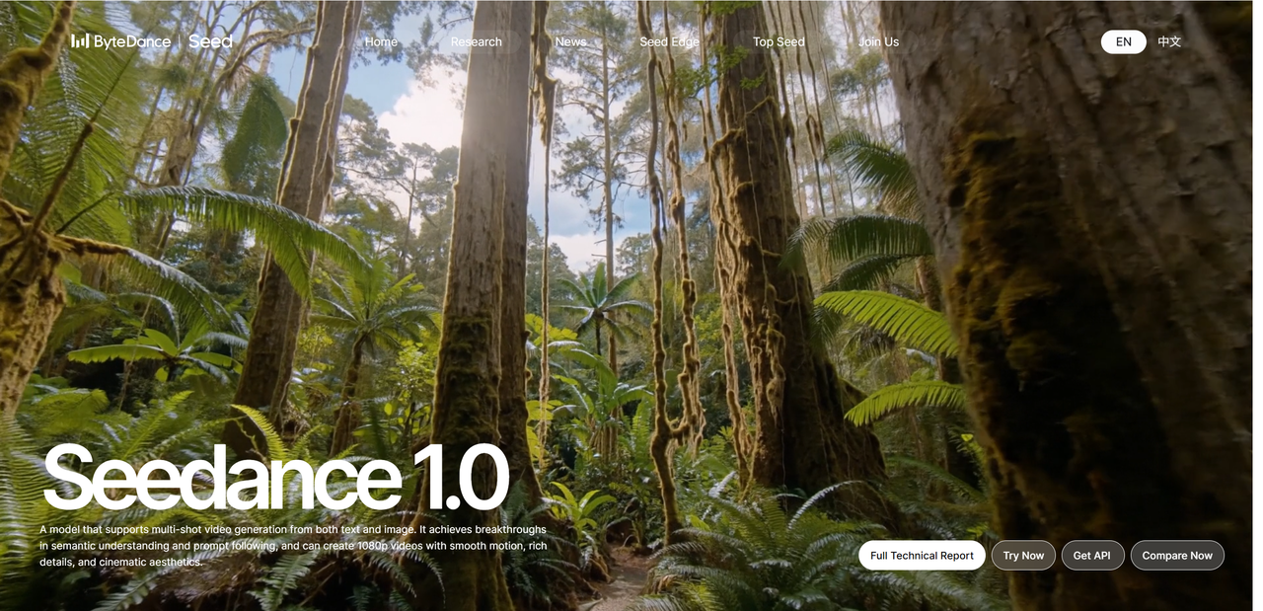Viewport: 1263px width, 611px height.
Task: Click the divider between ByteDance and Seed logos
Action: (178, 41)
